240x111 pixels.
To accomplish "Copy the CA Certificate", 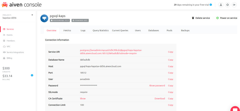I will 171,98.
